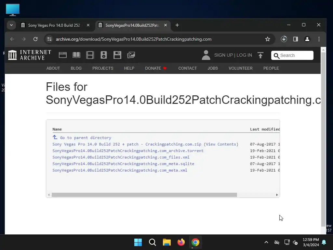Viewport: 333px width, 250px height.
Task: Open the notification bell icon
Action: [x=324, y=242]
